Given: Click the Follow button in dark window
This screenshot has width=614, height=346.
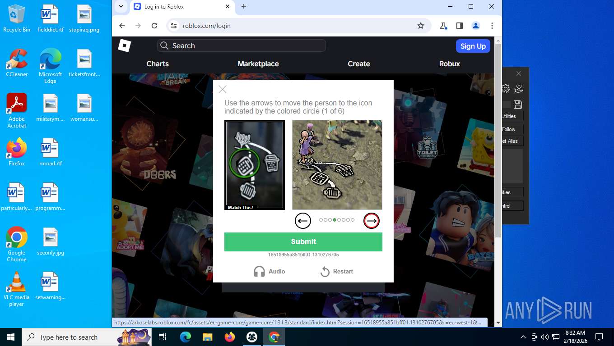Looking at the screenshot, I should (512, 129).
